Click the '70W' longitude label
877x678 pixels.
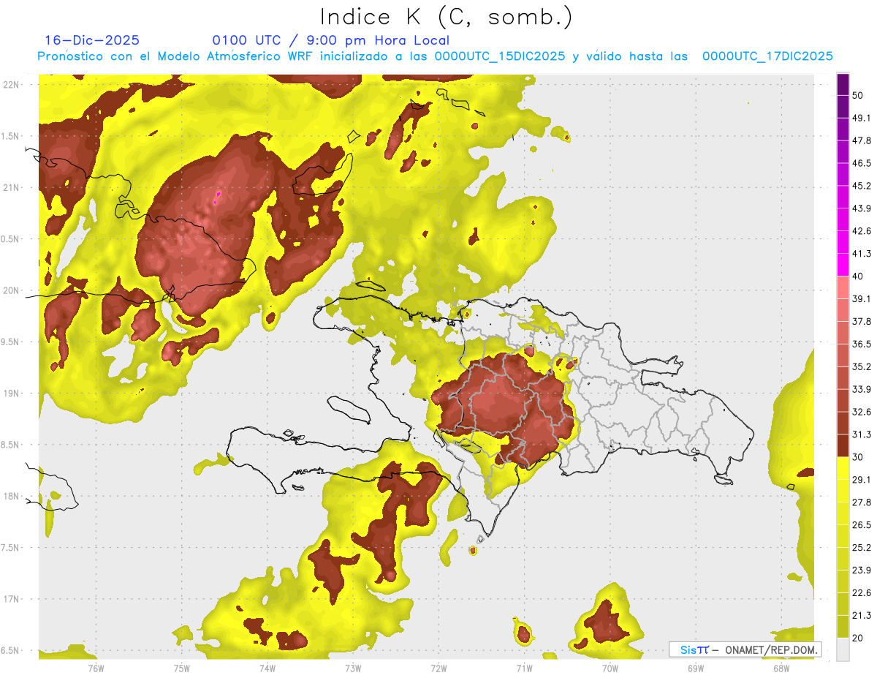tap(610, 668)
